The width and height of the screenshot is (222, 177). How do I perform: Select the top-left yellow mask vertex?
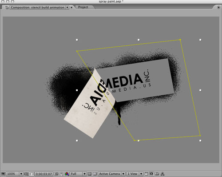coord(77,51)
